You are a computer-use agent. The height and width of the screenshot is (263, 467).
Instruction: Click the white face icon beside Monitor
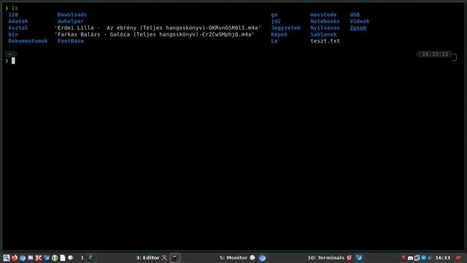click(x=252, y=258)
